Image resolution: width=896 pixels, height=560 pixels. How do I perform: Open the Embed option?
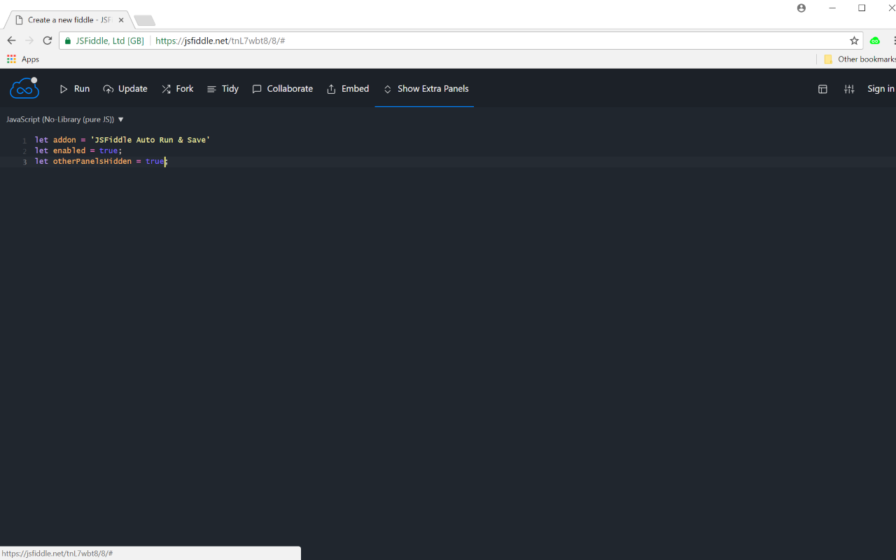pyautogui.click(x=348, y=89)
